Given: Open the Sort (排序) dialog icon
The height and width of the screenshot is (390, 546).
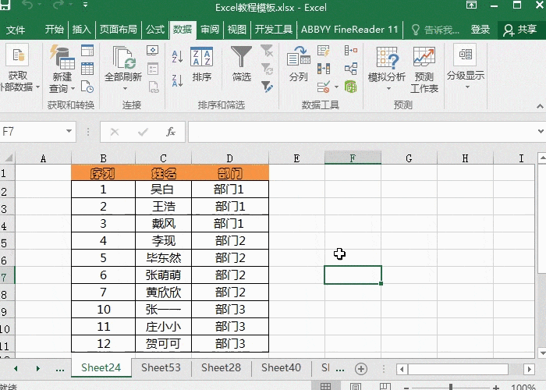Looking at the screenshot, I should 201,57.
